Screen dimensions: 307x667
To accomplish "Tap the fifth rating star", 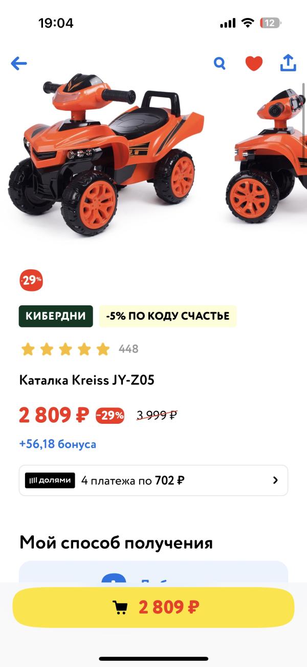I will pyautogui.click(x=103, y=349).
